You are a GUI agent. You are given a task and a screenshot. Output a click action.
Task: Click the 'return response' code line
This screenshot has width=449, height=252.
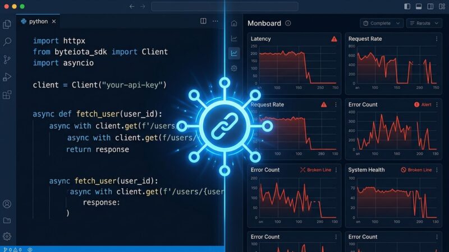pos(97,150)
